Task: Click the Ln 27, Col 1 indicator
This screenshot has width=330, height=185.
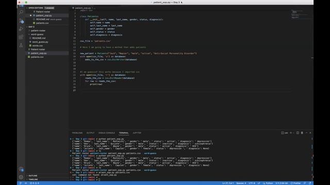Action: point(228,183)
